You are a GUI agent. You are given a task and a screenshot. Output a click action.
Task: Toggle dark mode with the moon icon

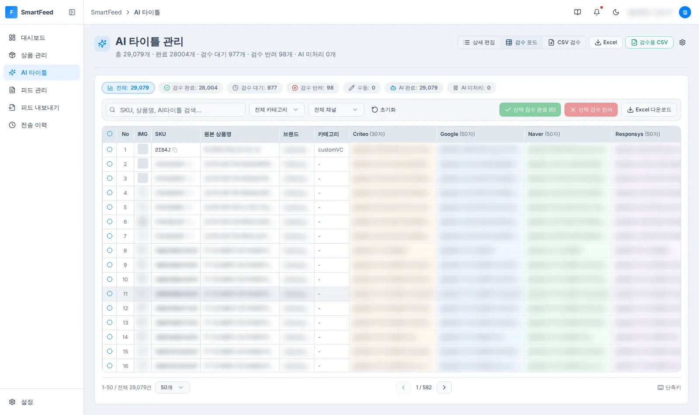click(616, 12)
